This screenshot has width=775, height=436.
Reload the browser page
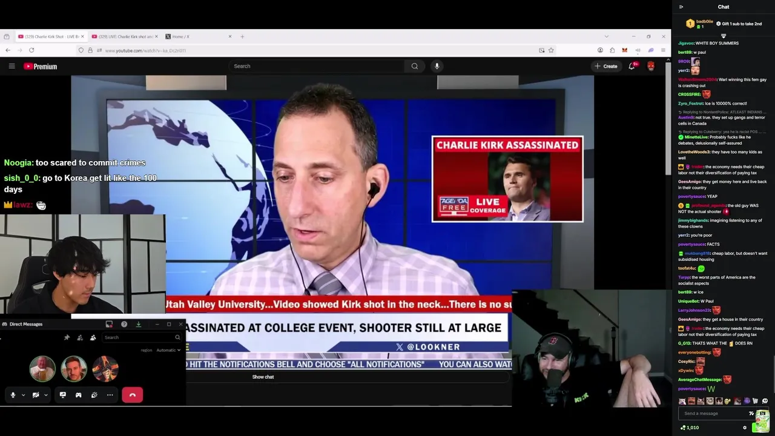click(31, 50)
